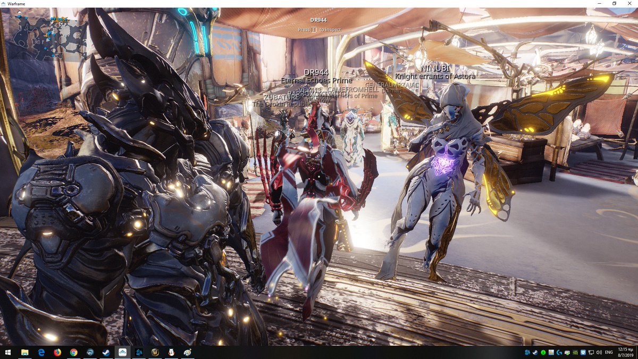This screenshot has height=359, width=638.
Task: Open Google Chrome from the taskbar
Action: pos(73,353)
